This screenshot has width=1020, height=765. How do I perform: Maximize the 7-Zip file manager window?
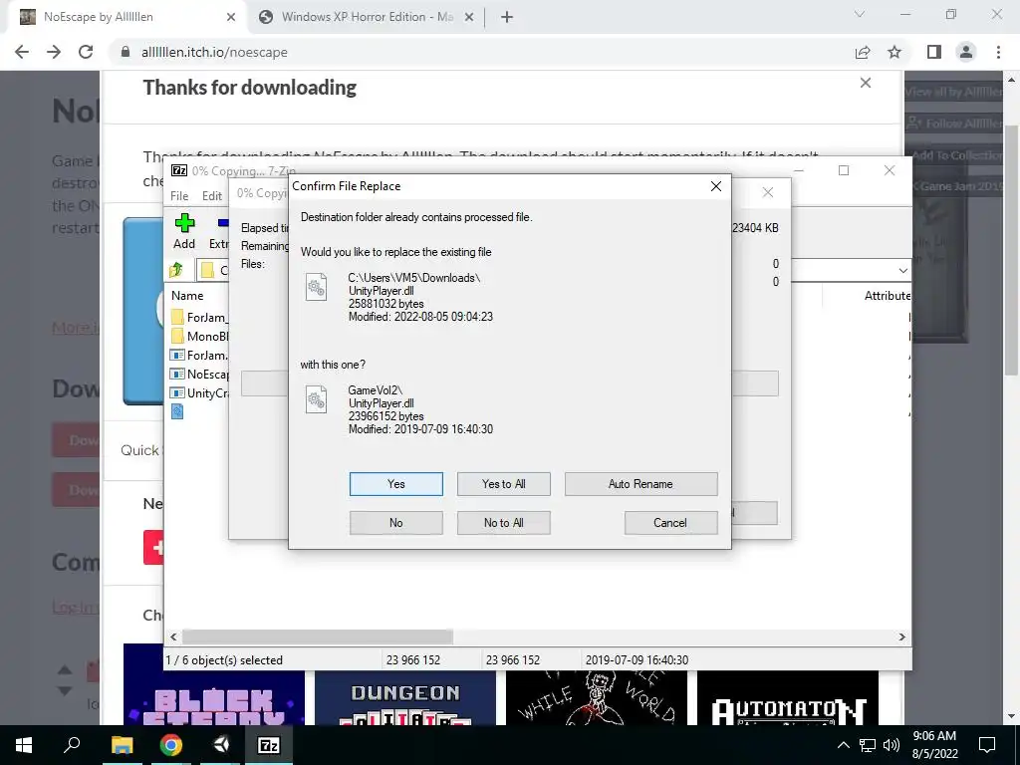844,170
